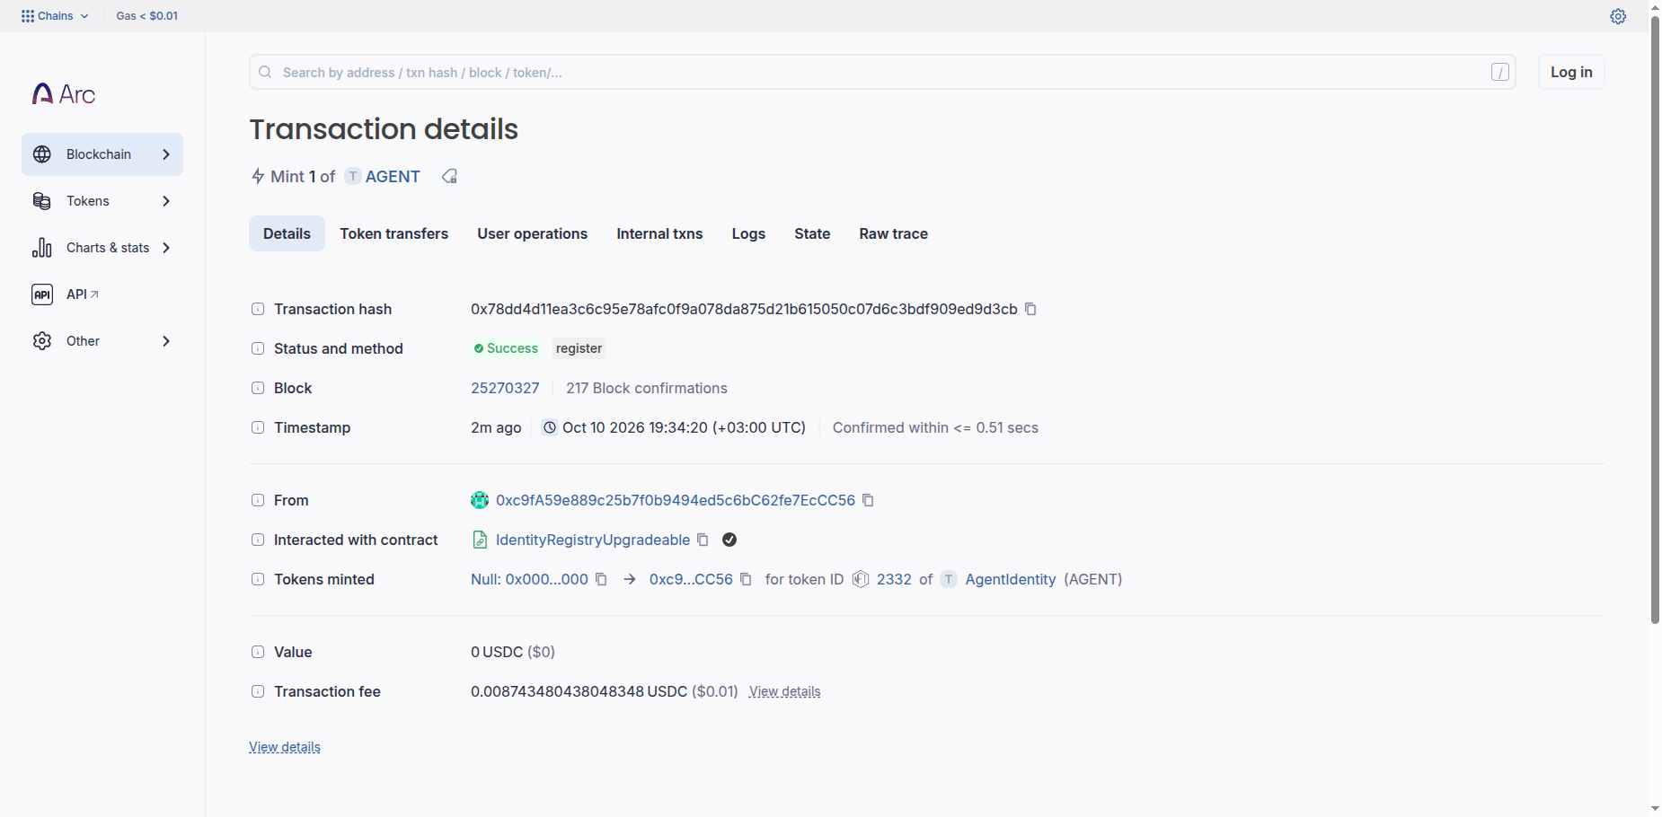
Task: Click the search input field
Action: (x=882, y=72)
